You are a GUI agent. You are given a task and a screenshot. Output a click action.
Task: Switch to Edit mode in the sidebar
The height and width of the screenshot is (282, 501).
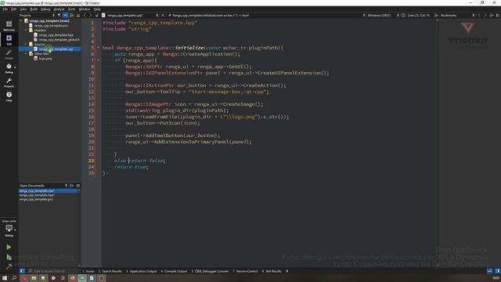(x=9, y=40)
